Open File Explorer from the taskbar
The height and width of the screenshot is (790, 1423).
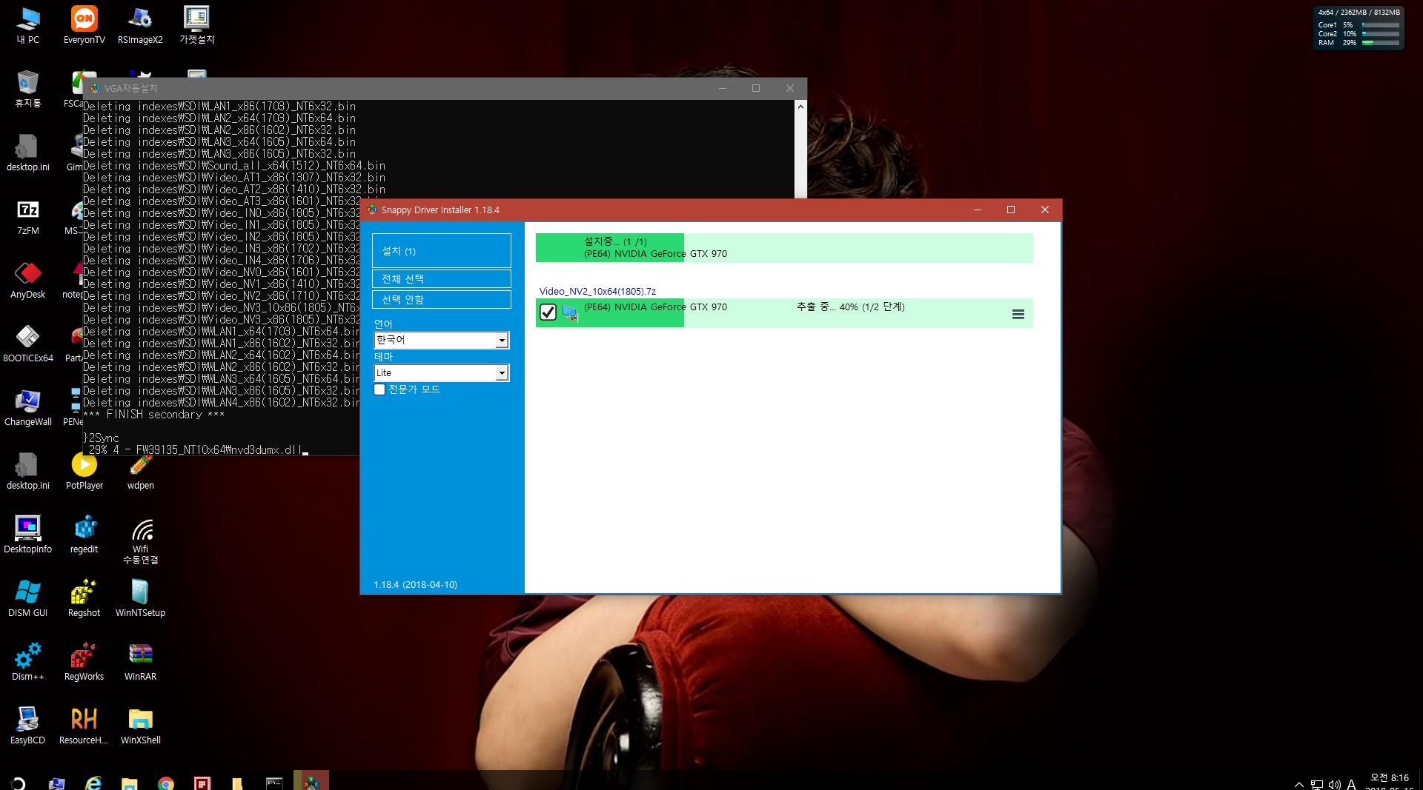(x=130, y=783)
